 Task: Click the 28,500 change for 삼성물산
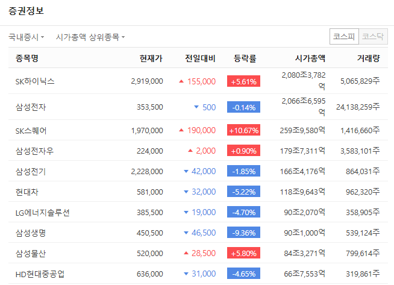(204, 253)
